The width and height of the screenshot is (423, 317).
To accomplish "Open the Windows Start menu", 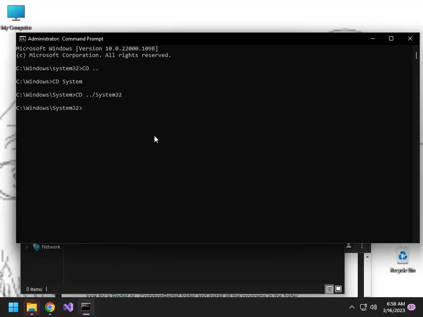I will (x=13, y=307).
